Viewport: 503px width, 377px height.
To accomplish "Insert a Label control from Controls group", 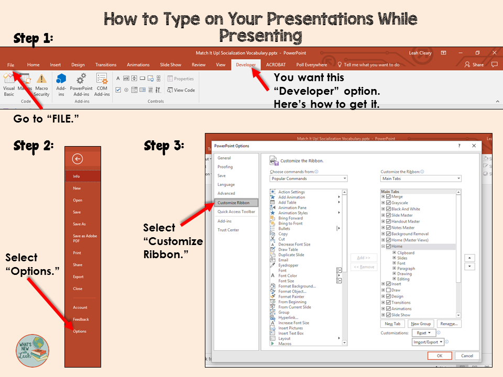I will (118, 78).
